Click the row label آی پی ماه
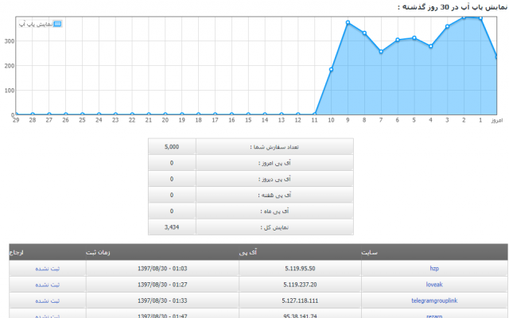Viewport: 509px width, 318px height. point(274,211)
